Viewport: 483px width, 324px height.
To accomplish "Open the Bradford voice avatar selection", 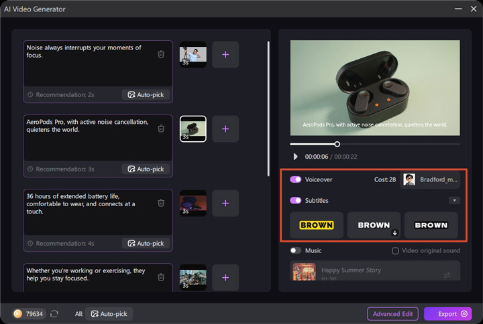I will pyautogui.click(x=430, y=179).
